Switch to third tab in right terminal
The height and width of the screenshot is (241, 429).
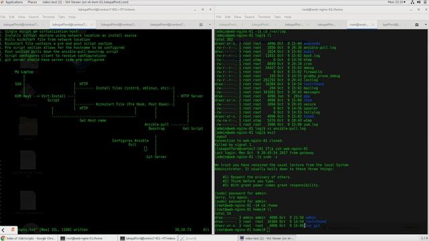(294, 25)
